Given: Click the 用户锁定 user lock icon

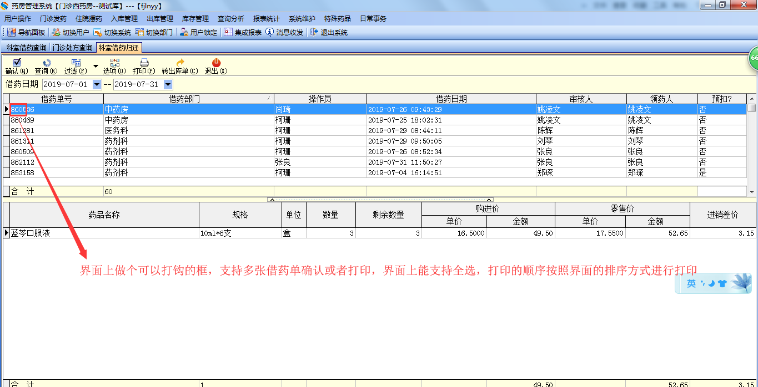Looking at the screenshot, I should [184, 32].
